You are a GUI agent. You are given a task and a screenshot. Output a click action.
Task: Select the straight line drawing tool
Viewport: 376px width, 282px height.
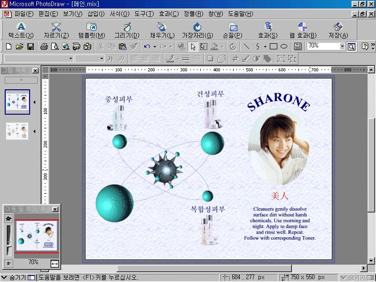point(246,47)
